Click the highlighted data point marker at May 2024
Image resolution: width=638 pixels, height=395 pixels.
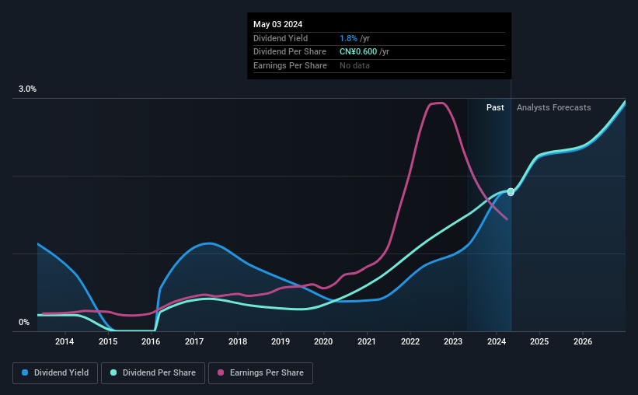point(511,192)
